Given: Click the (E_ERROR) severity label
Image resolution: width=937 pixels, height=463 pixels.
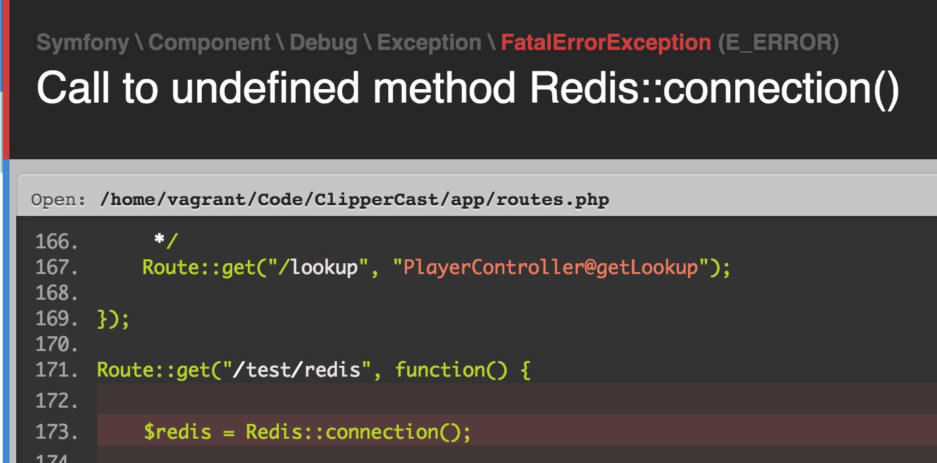Looking at the screenshot, I should click(778, 43).
